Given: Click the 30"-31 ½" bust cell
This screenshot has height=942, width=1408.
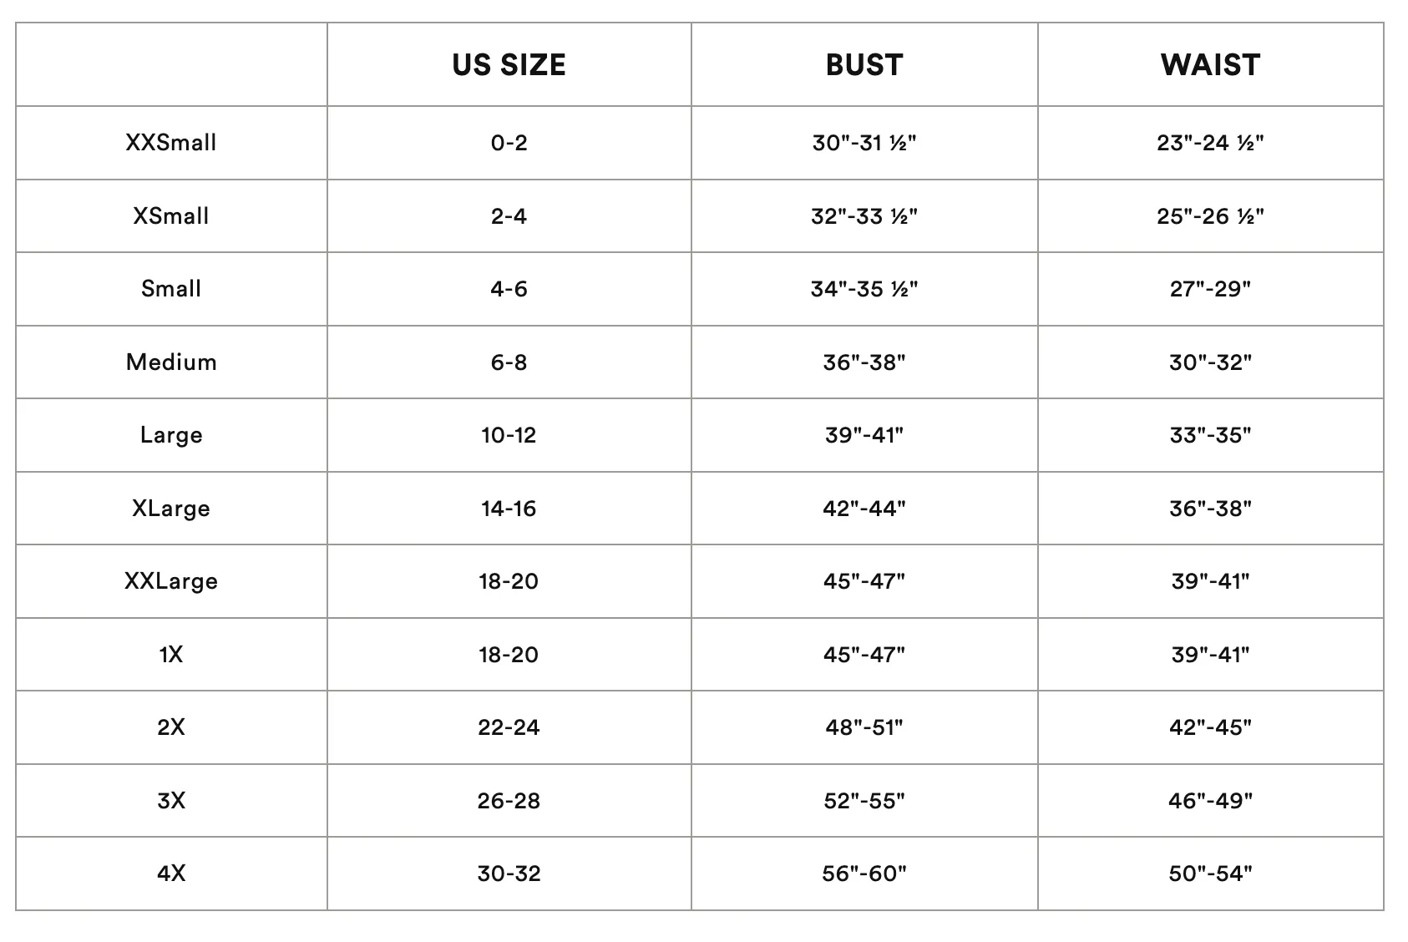Looking at the screenshot, I should click(x=864, y=143).
